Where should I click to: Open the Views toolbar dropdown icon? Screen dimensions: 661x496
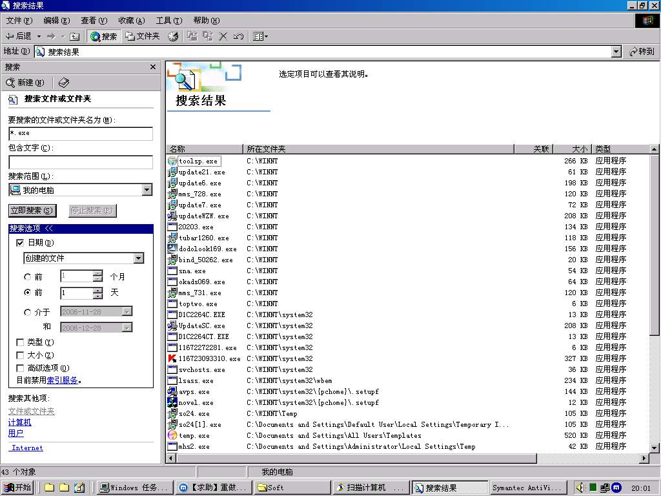click(x=261, y=36)
